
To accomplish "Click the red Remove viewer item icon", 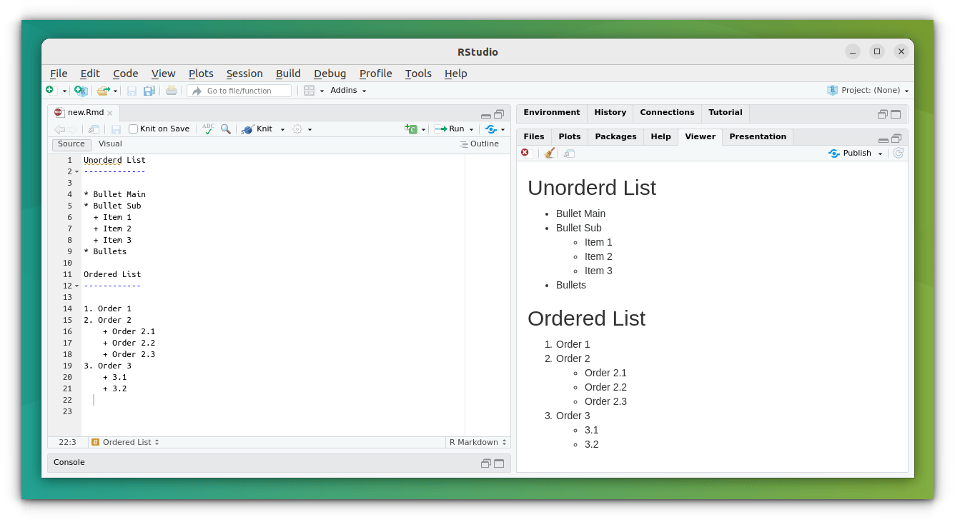I will point(525,153).
